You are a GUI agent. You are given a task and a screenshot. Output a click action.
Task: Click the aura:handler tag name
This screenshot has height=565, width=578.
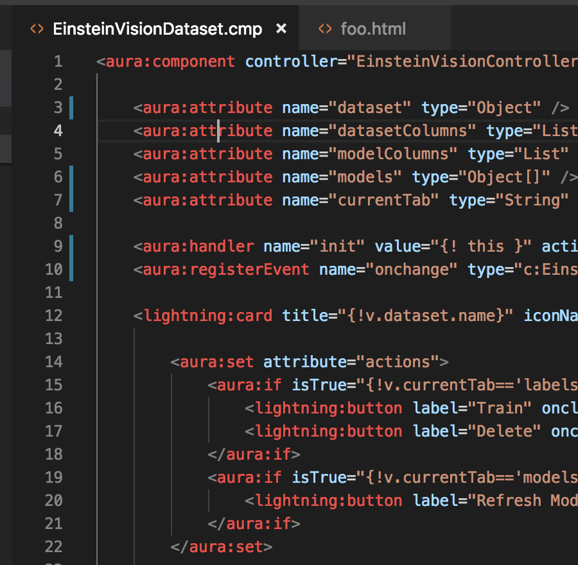(198, 246)
